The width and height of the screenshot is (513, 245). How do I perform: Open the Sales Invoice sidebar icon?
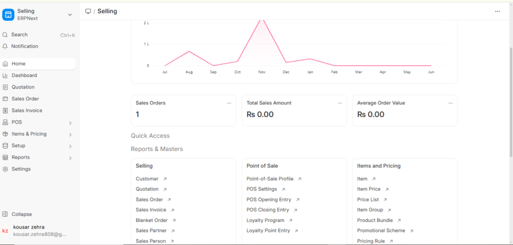click(x=5, y=110)
